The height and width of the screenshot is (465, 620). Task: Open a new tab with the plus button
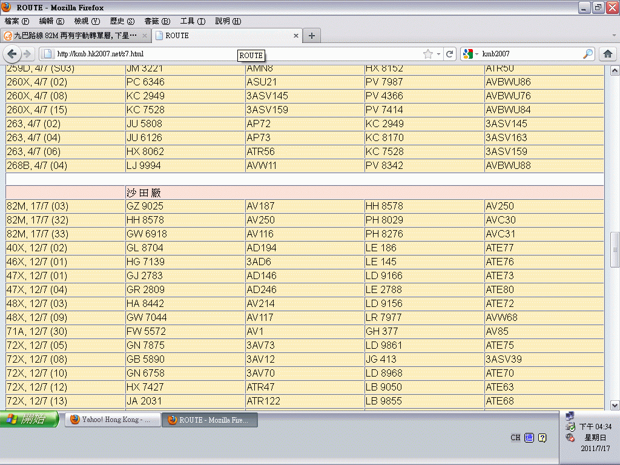[312, 36]
